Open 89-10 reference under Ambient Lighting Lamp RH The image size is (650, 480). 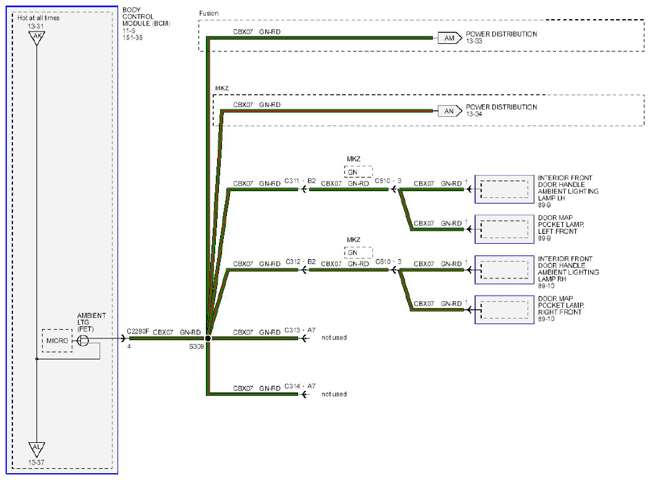click(546, 286)
